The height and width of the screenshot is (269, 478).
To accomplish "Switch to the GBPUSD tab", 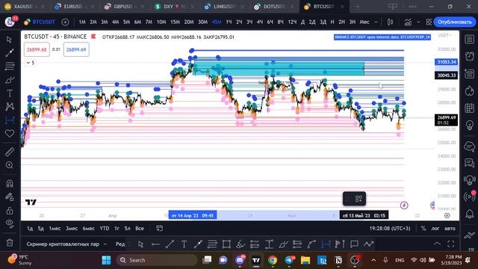I will tap(122, 7).
